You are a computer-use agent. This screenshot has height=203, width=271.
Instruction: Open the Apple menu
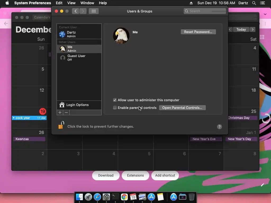point(7,3)
